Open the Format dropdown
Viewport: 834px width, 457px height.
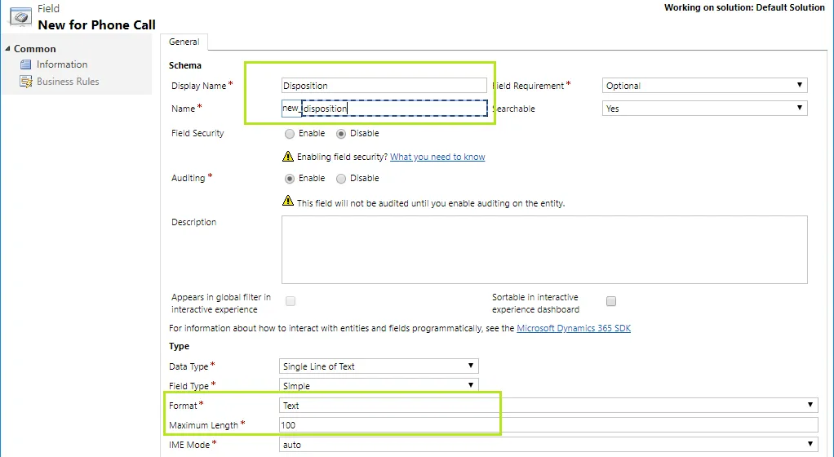pyautogui.click(x=548, y=406)
